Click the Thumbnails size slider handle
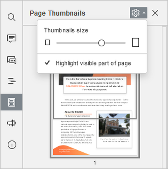The width and height of the screenshot is (168, 169). (101, 43)
